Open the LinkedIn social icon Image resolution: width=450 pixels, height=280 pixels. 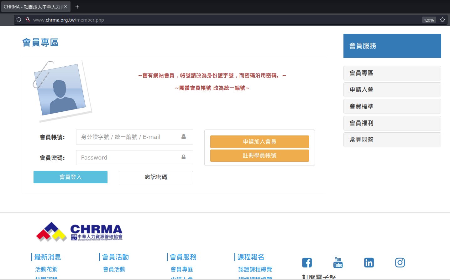[369, 262]
